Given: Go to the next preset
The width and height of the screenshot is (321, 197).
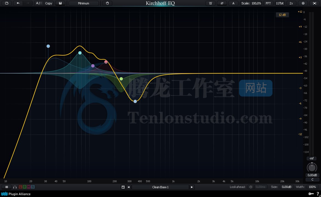Looking at the screenshot, I should 192,187.
